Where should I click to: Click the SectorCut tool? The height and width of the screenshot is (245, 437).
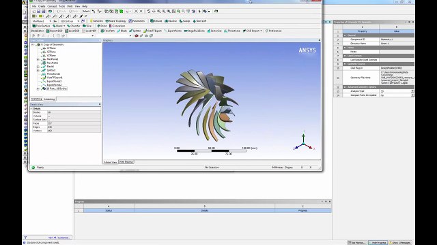coord(214,31)
